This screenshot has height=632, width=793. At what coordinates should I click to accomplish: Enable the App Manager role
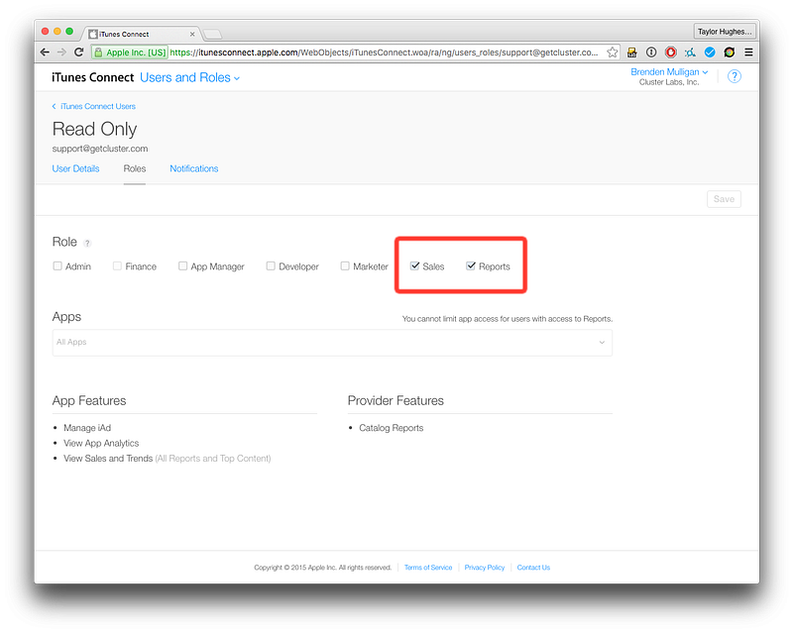[x=182, y=265]
